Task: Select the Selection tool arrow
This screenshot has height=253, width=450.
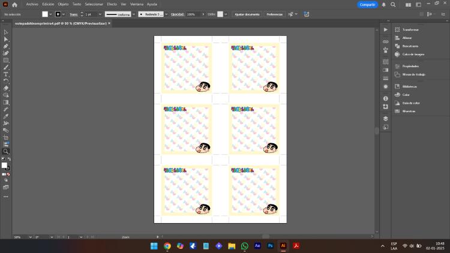Action: click(6, 32)
